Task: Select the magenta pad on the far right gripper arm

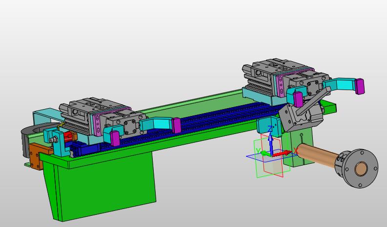Action: coord(360,86)
